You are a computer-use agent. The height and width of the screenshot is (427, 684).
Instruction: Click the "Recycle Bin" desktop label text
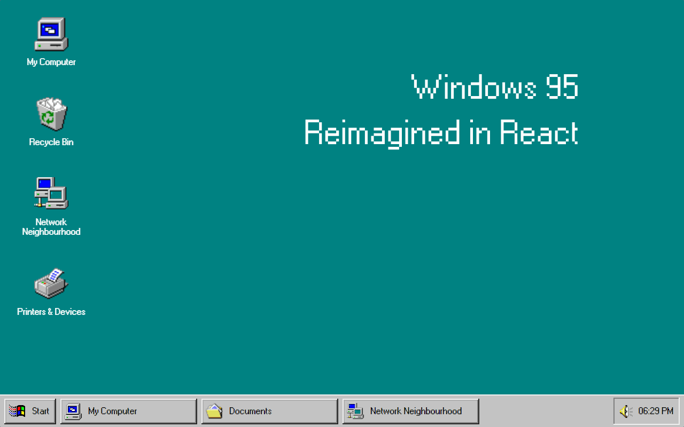click(x=51, y=142)
